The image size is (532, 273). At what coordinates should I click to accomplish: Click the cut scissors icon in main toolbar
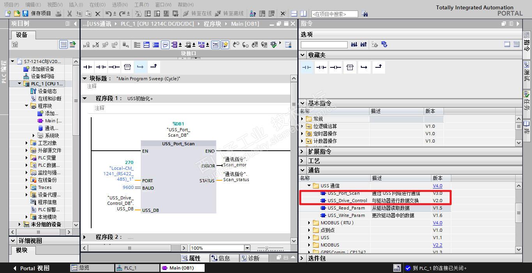(x=69, y=14)
